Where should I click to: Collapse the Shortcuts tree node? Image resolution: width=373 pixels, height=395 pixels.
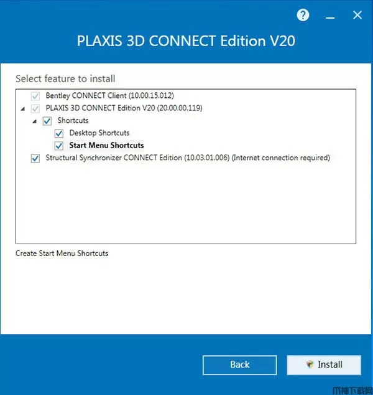pos(35,121)
